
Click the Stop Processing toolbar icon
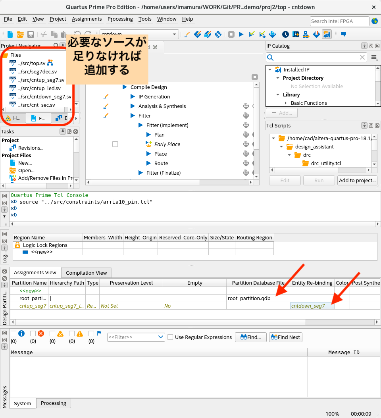coord(231,34)
